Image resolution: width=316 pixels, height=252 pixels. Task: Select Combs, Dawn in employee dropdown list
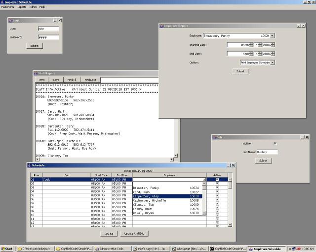[167, 209]
